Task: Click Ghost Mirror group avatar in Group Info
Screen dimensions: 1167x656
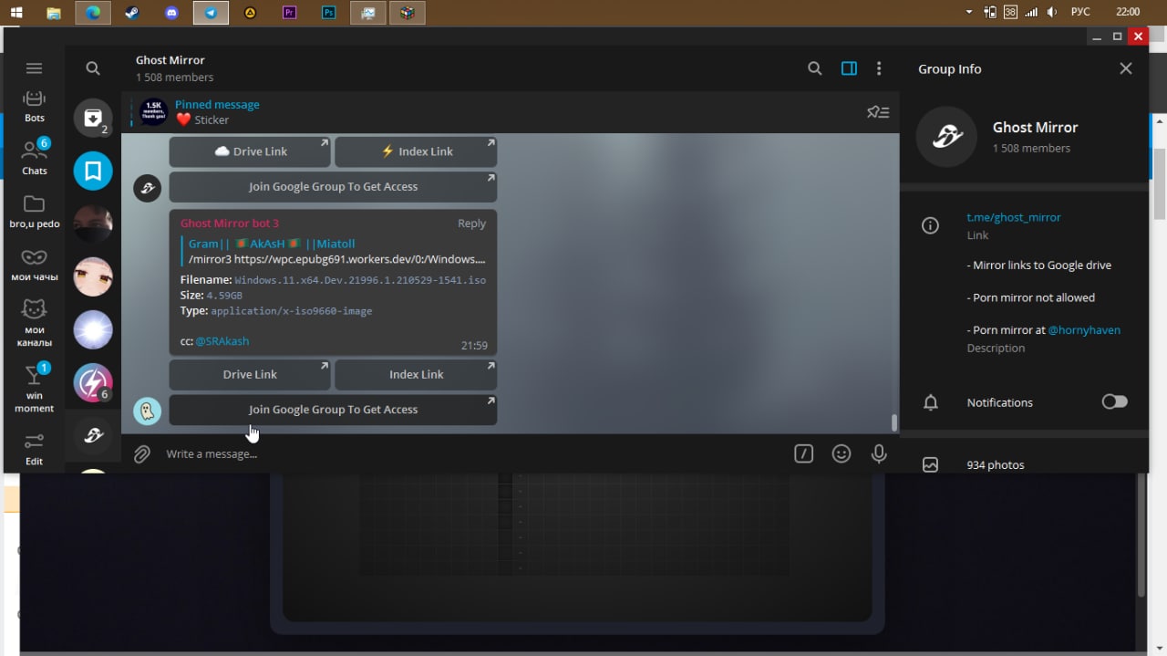Action: [946, 137]
